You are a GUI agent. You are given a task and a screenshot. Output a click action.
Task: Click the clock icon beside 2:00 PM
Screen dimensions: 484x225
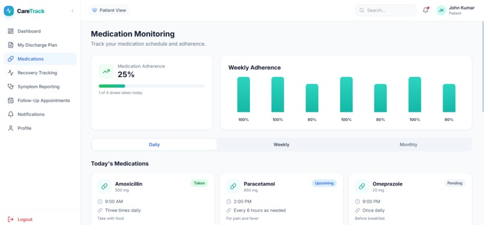[229, 202]
